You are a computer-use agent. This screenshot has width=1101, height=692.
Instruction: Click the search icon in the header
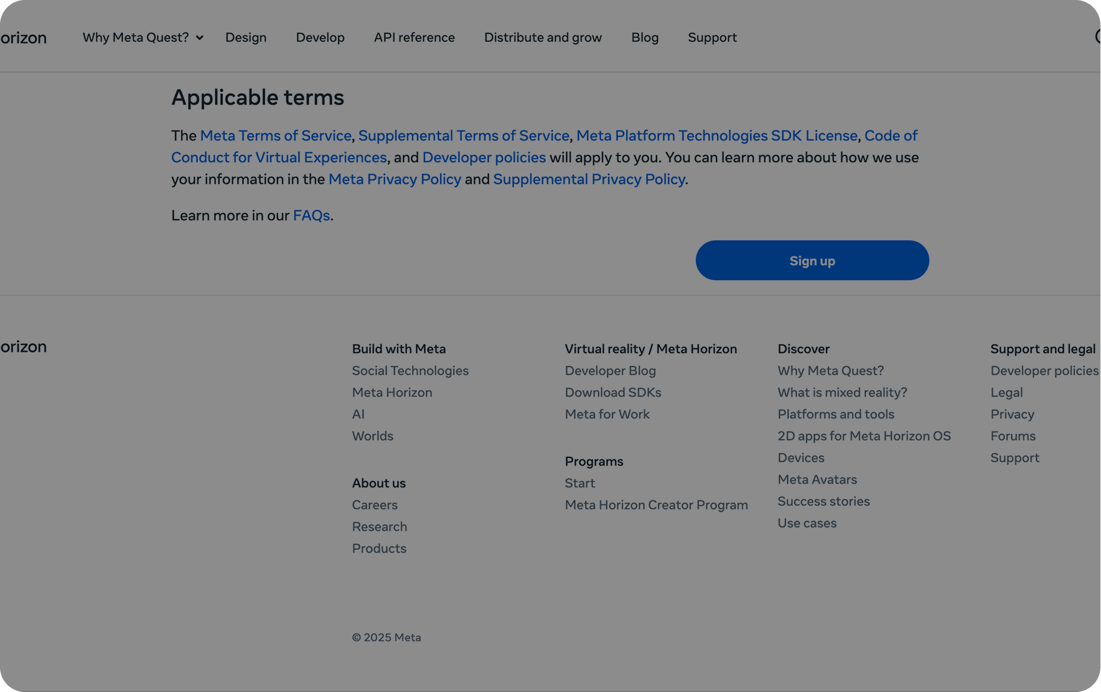coord(1097,37)
